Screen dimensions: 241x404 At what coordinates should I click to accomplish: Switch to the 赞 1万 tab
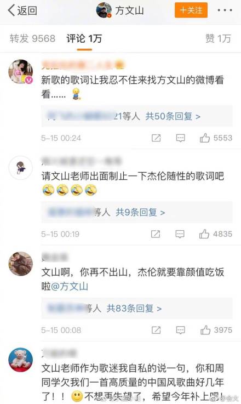point(218,39)
